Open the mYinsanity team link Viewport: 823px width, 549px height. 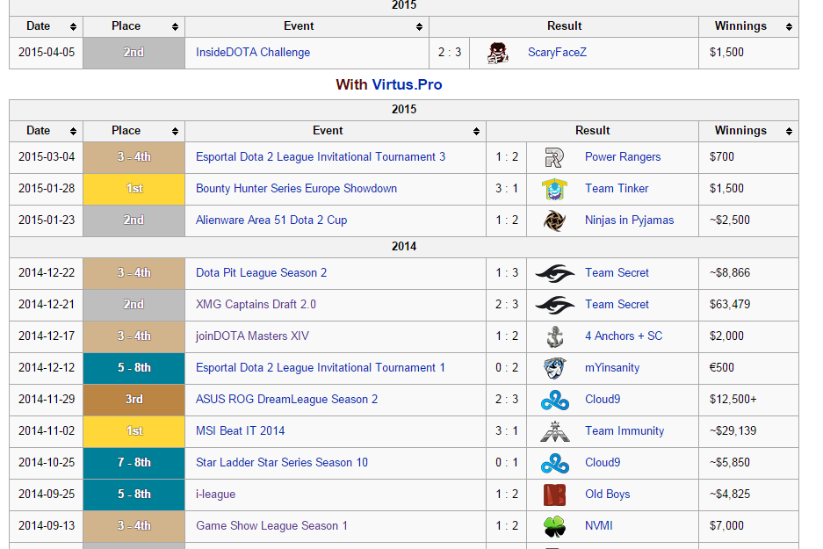click(x=612, y=368)
